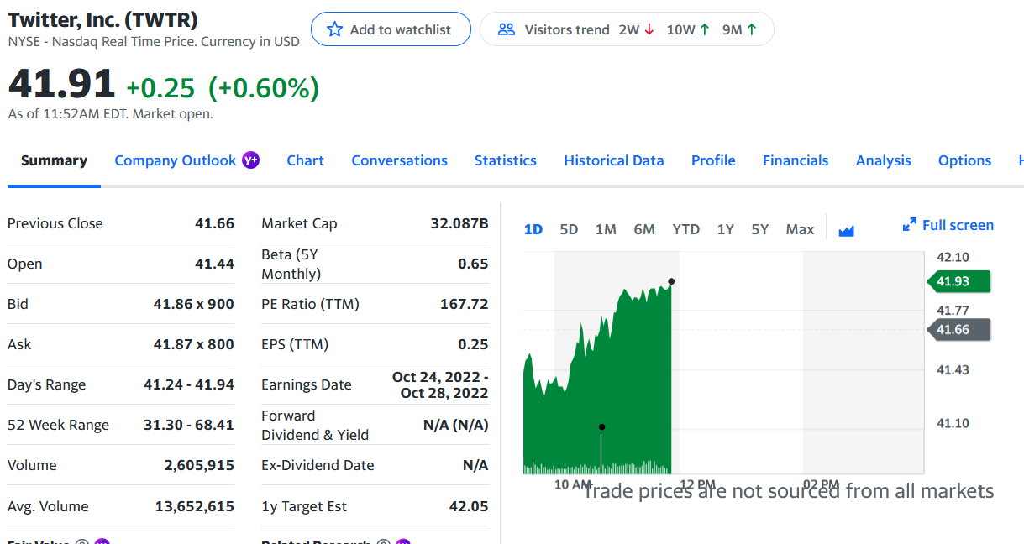This screenshot has width=1024, height=544.
Task: Click the As of 11:52AM EDT market status
Action: [x=110, y=114]
